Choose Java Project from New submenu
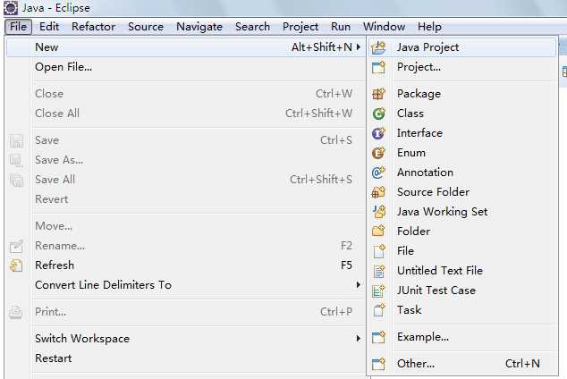The image size is (567, 379). (462, 47)
